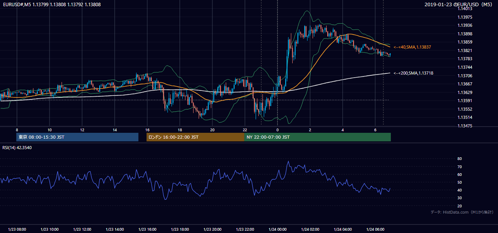This screenshot has height=233, width=498.
Task: Click the 1/23 14:00 date label
Action: 115,229
